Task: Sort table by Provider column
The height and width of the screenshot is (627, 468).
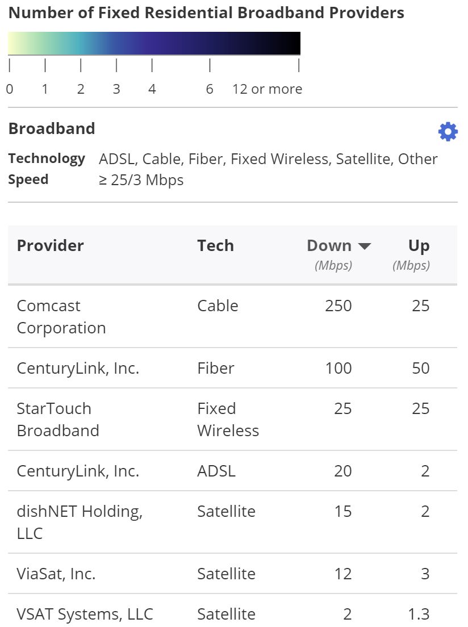Action: pos(51,245)
